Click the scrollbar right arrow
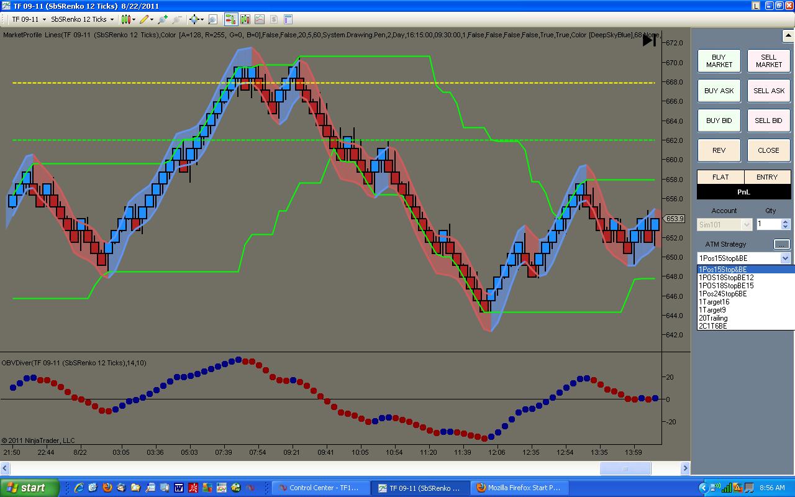Image resolution: width=795 pixels, height=497 pixels. (686, 468)
